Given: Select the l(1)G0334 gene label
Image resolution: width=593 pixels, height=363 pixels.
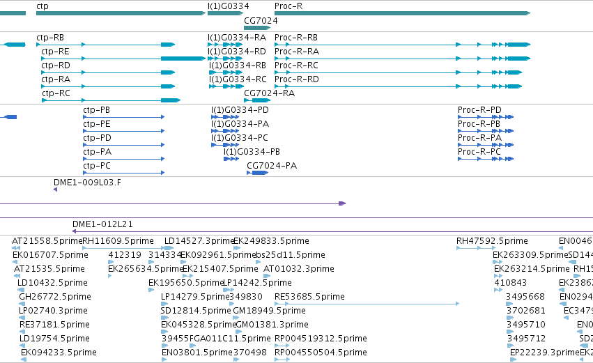Looking at the screenshot, I should pyautogui.click(x=229, y=6).
